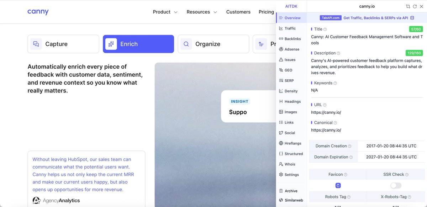Select the Organize feature tab

pyautogui.click(x=213, y=44)
